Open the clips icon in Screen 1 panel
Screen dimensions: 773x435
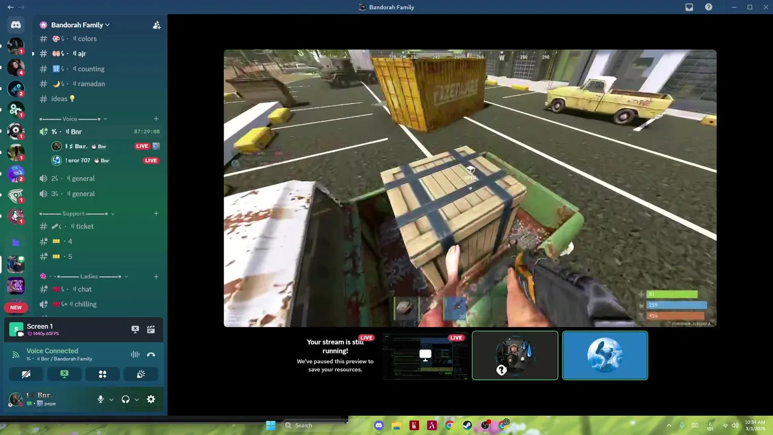pos(151,329)
